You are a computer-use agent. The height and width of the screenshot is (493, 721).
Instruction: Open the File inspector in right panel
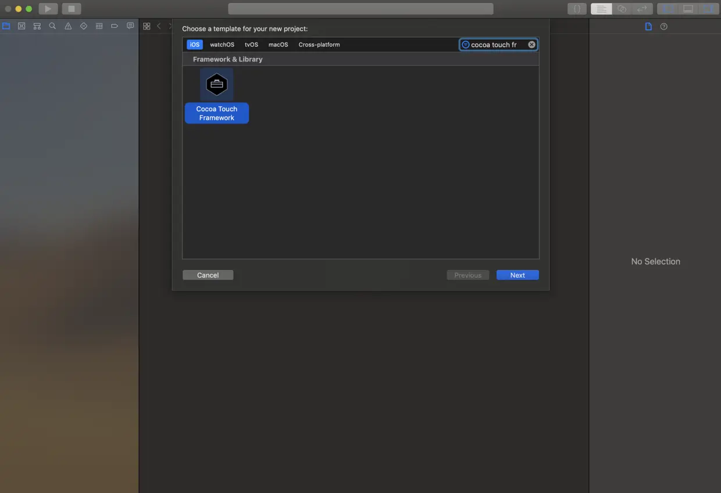tap(648, 26)
